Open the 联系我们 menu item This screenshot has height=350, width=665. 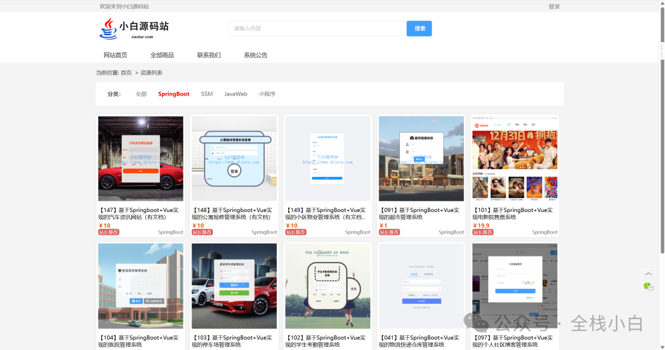coord(209,55)
